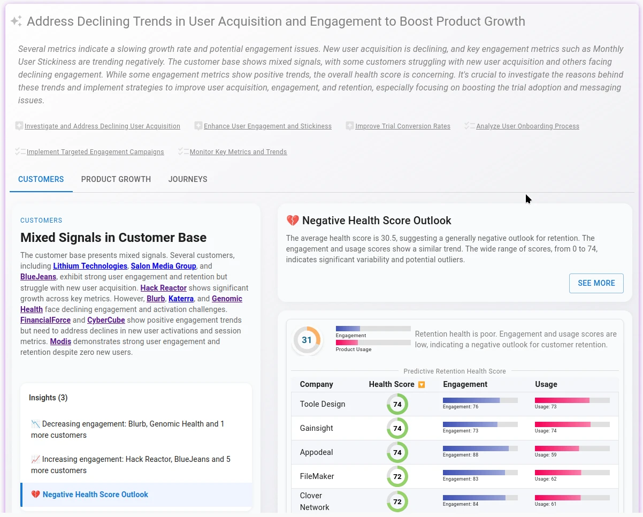Screen dimensions: 643x517
Task: Click the summary Engagement progress bar
Action: [x=373, y=329]
